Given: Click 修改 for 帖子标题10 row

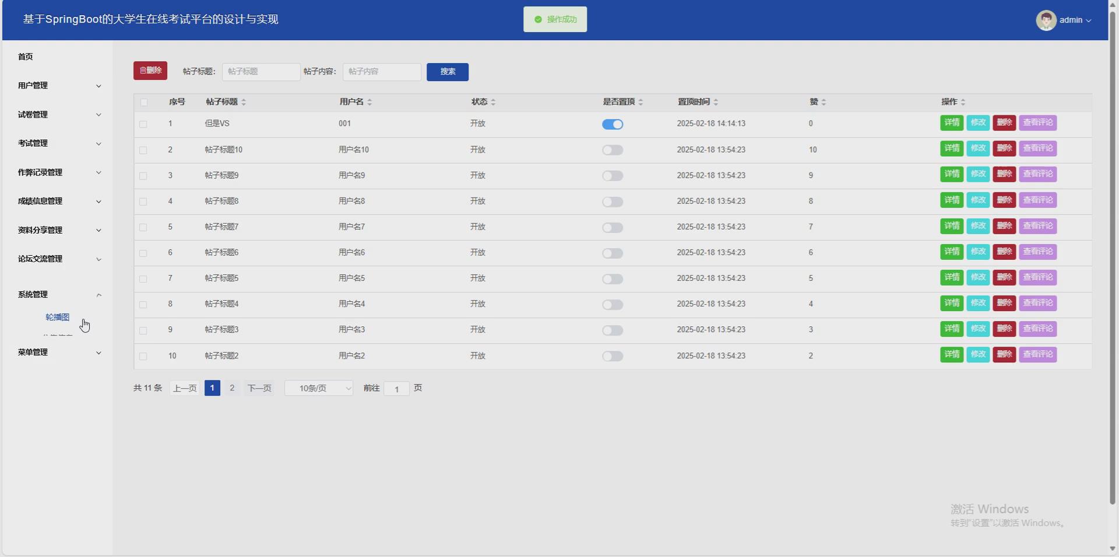Looking at the screenshot, I should 978,149.
